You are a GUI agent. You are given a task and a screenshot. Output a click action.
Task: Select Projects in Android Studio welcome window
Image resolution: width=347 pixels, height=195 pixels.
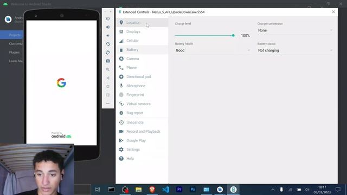[11, 35]
